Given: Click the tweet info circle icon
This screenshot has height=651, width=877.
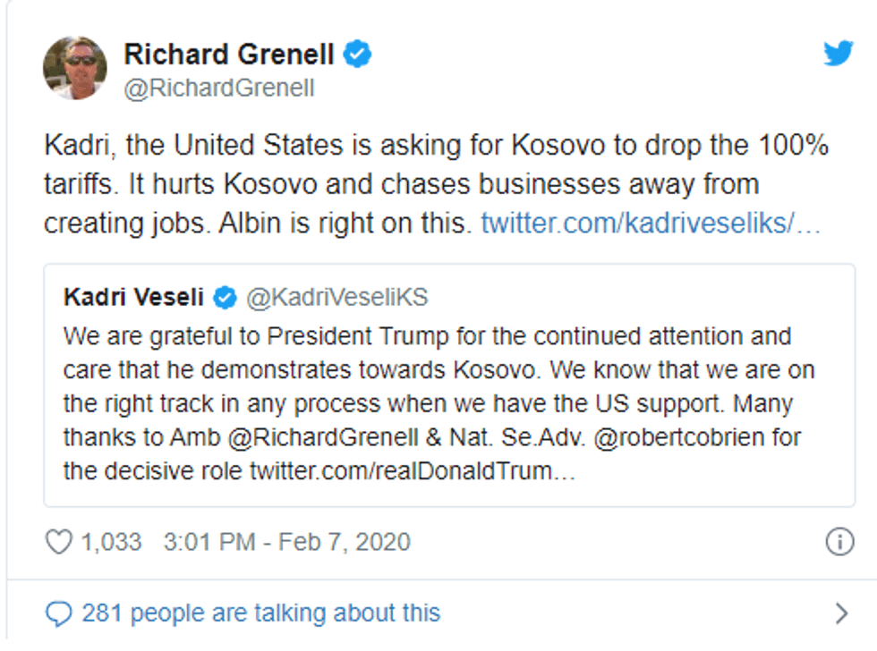Looking at the screenshot, I should [839, 542].
